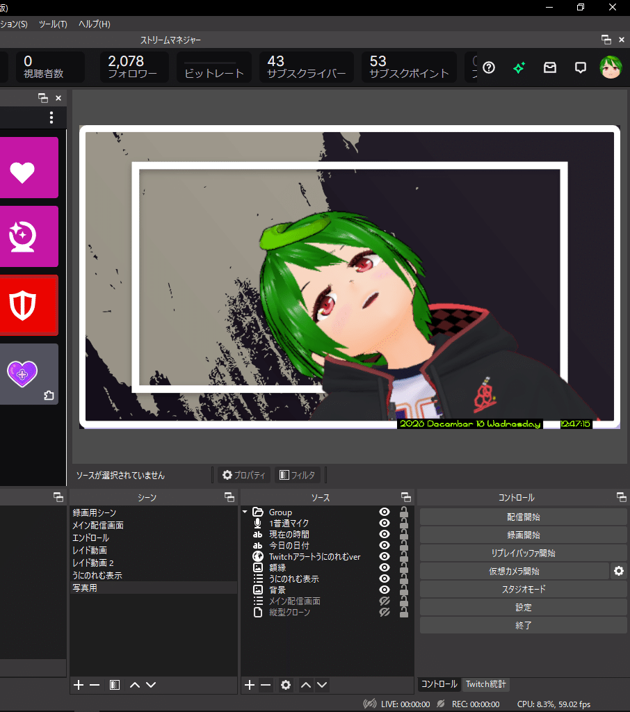Click the リプレイバッファ開始 button
Viewport: 630px width, 712px height.
523,553
